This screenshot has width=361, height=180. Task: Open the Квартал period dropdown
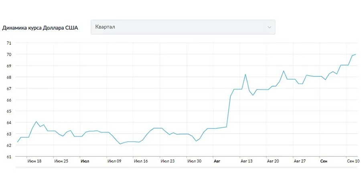(183, 27)
